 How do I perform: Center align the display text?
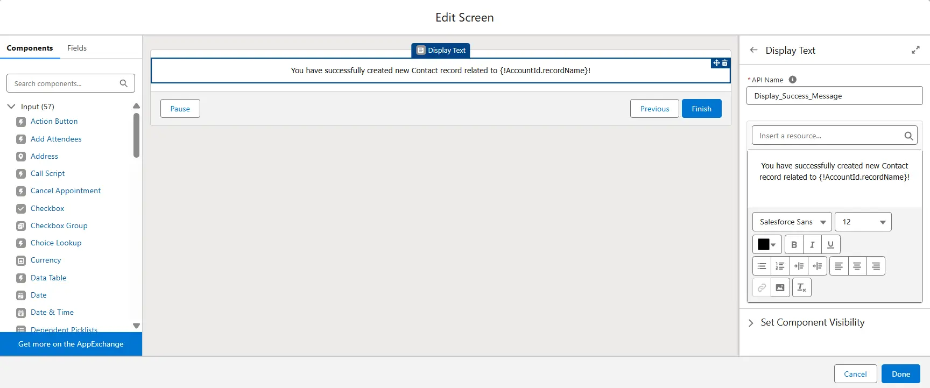click(x=857, y=266)
